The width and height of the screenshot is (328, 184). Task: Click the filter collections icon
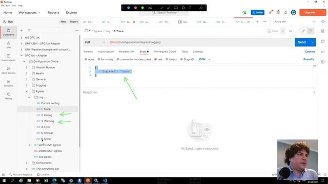pyautogui.click(x=29, y=31)
